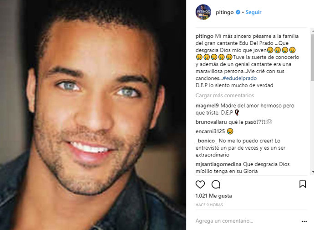Click the portrait photo of the post

(x=93, y=115)
